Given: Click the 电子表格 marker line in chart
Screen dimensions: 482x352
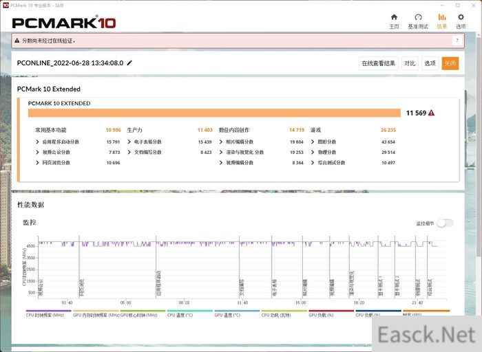Looking at the screenshot, I should pyautogui.click(x=271, y=267).
